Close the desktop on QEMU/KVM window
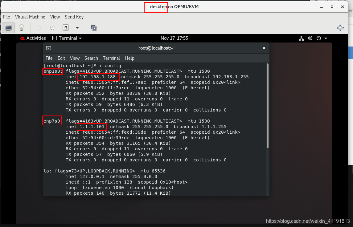Screen dimensions: 353x227 point(343,7)
